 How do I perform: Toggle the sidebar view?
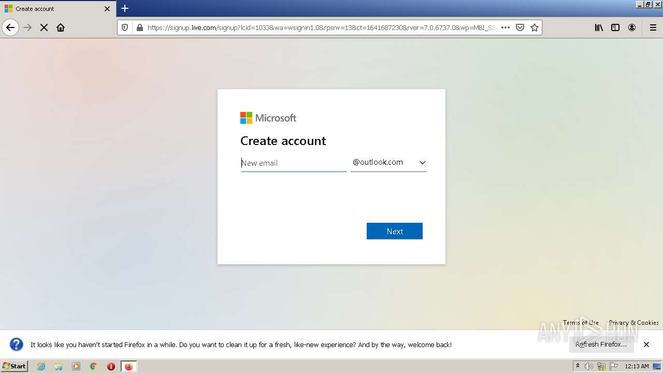pos(615,27)
